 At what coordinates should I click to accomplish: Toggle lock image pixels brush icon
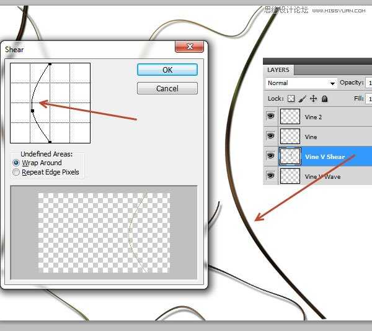coord(303,99)
